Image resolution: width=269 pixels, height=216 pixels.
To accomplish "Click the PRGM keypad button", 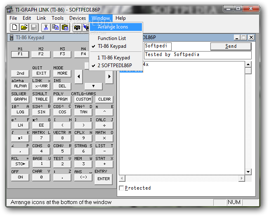I will [62, 99].
